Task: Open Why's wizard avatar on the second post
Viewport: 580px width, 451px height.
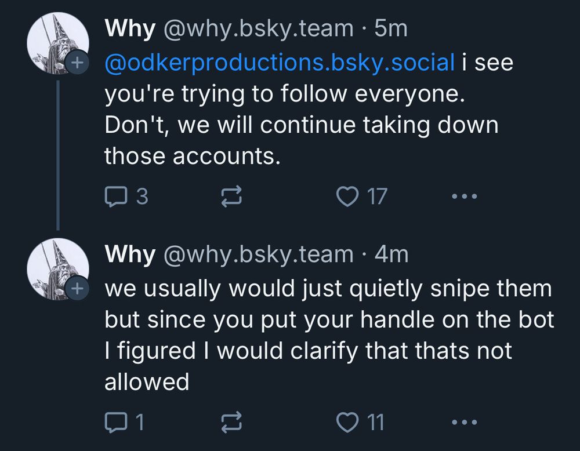Action: pos(56,268)
